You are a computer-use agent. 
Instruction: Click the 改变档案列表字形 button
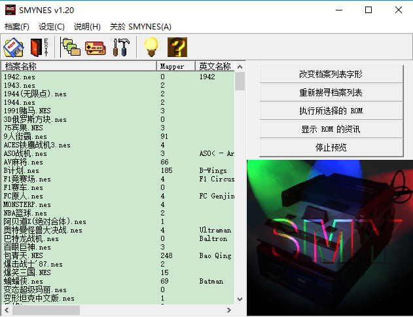pyautogui.click(x=331, y=74)
